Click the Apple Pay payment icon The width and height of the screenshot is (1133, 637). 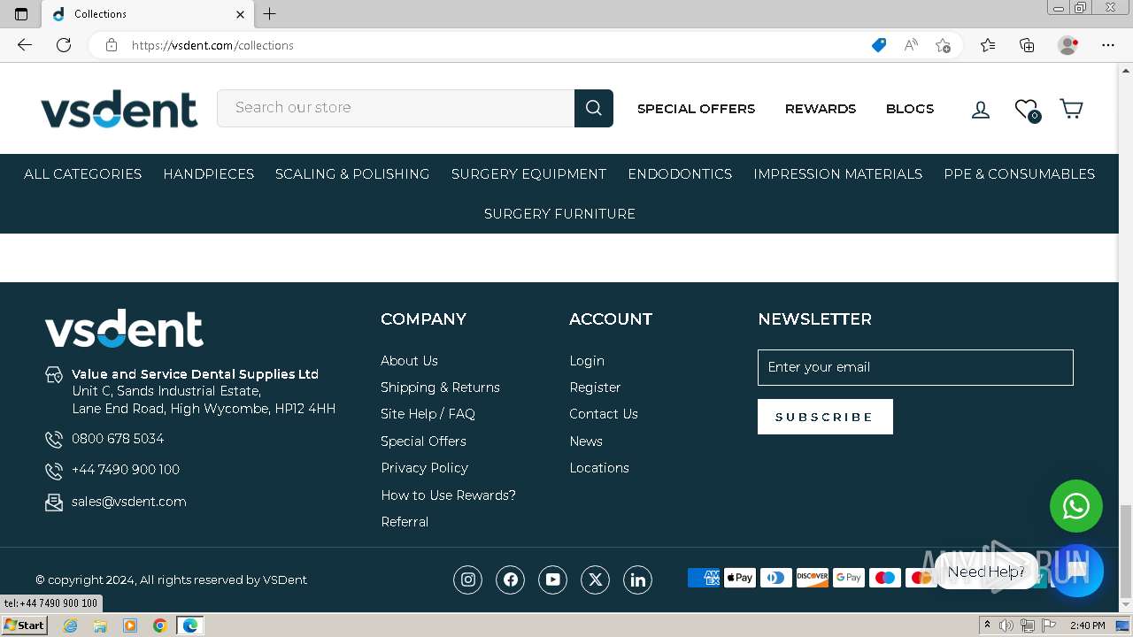(x=740, y=578)
